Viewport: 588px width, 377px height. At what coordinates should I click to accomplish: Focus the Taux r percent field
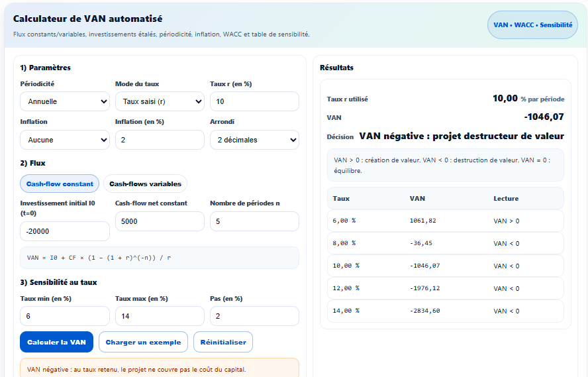[254, 101]
